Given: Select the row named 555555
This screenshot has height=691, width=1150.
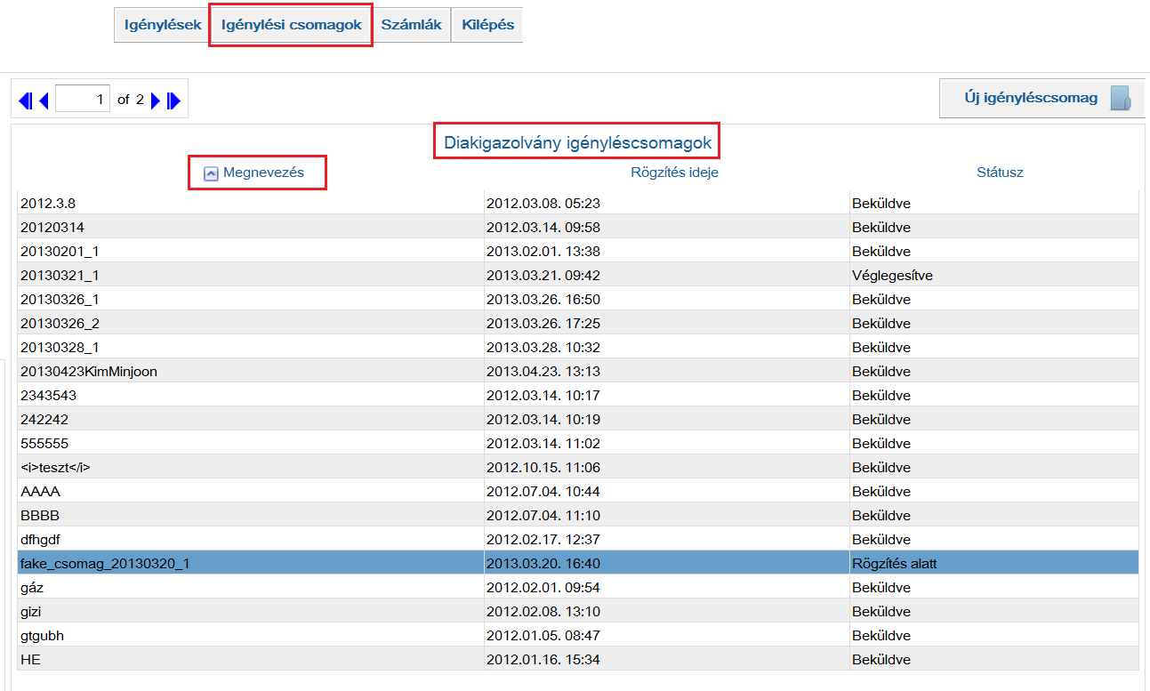Looking at the screenshot, I should (578, 443).
